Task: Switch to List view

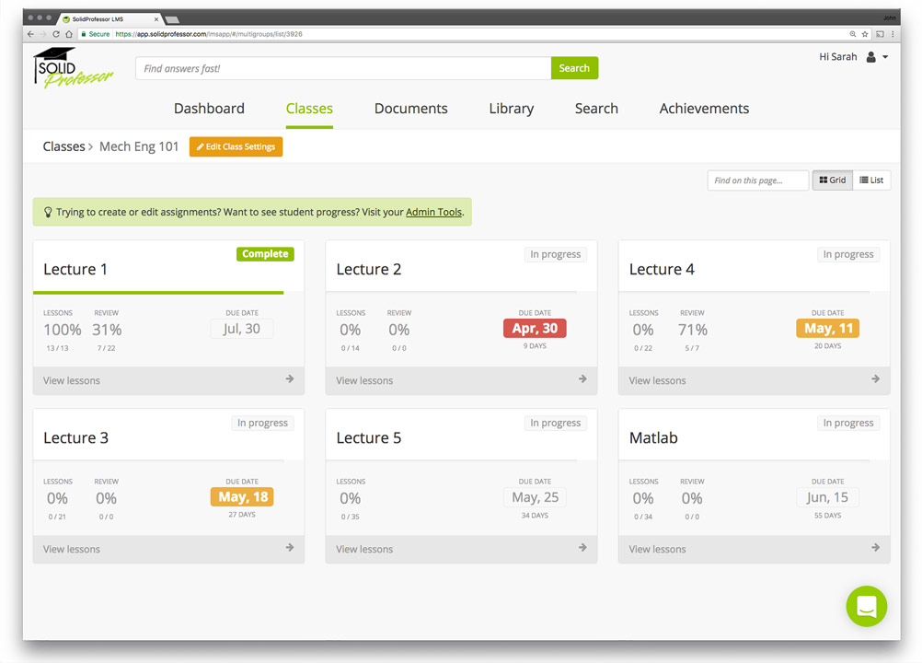Action: tap(871, 180)
